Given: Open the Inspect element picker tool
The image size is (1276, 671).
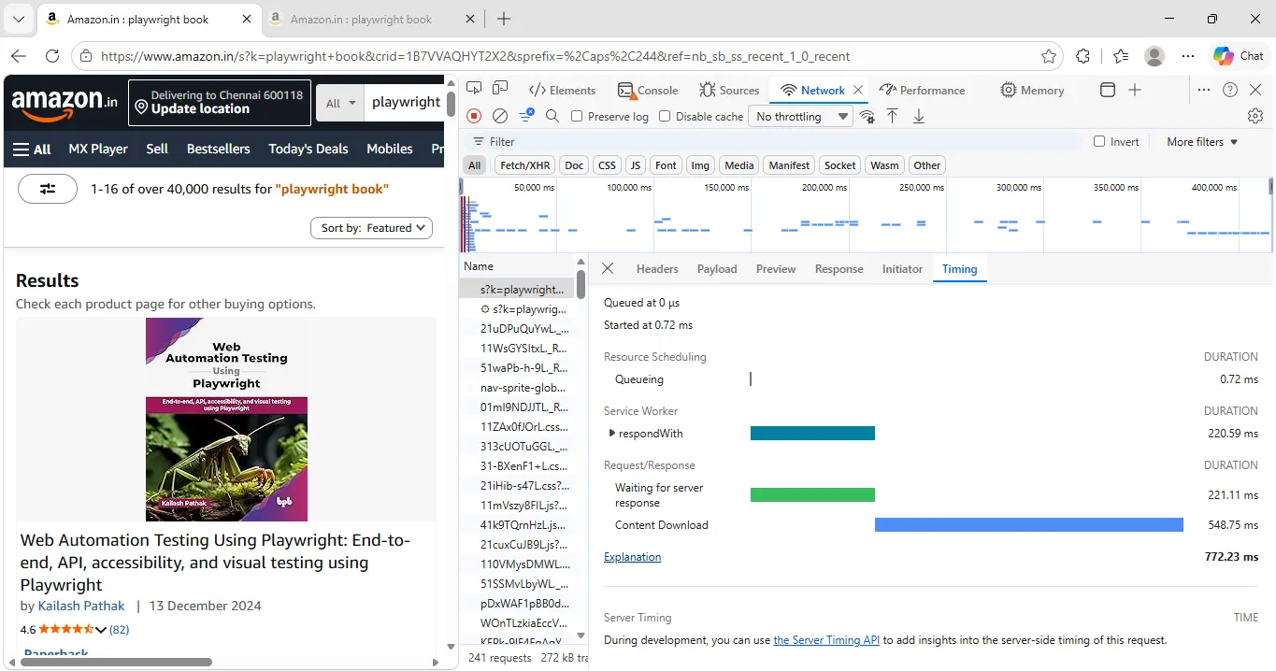Looking at the screenshot, I should click(x=474, y=90).
